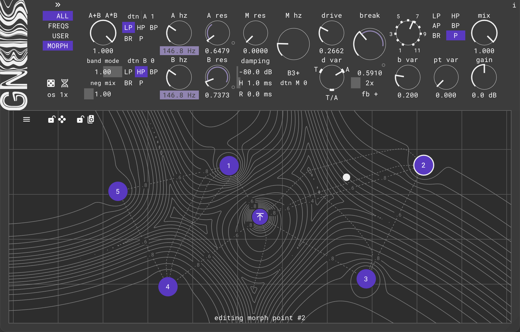Click the damping -80.0 dB value
Viewport: 520px width, 332px height.
click(256, 72)
